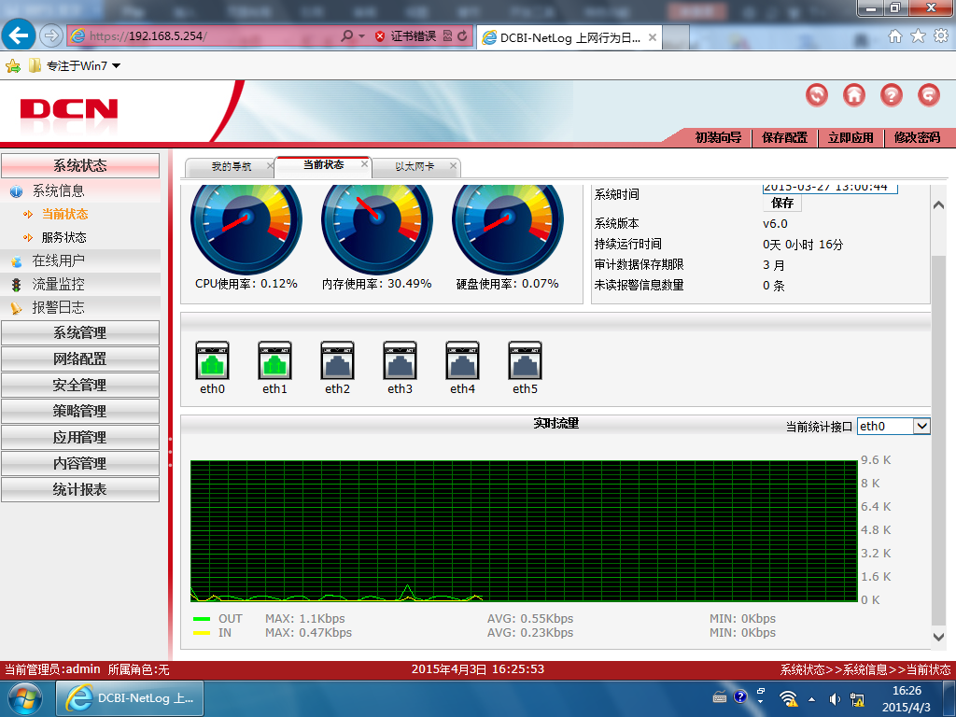Expand the 策略管理 sidebar section
The image size is (956, 717).
pos(80,412)
